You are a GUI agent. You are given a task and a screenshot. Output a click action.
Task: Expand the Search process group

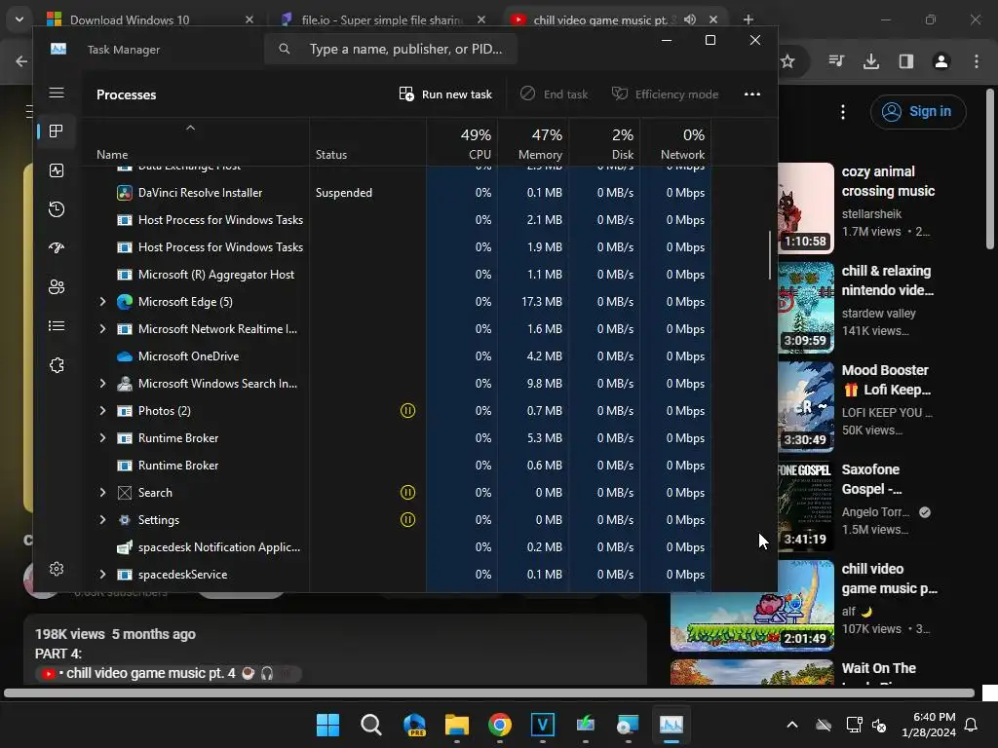(102, 492)
